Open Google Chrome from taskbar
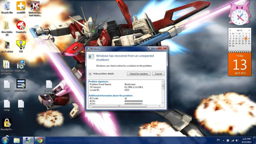Screen dimensions: 256x144 click(40, 140)
